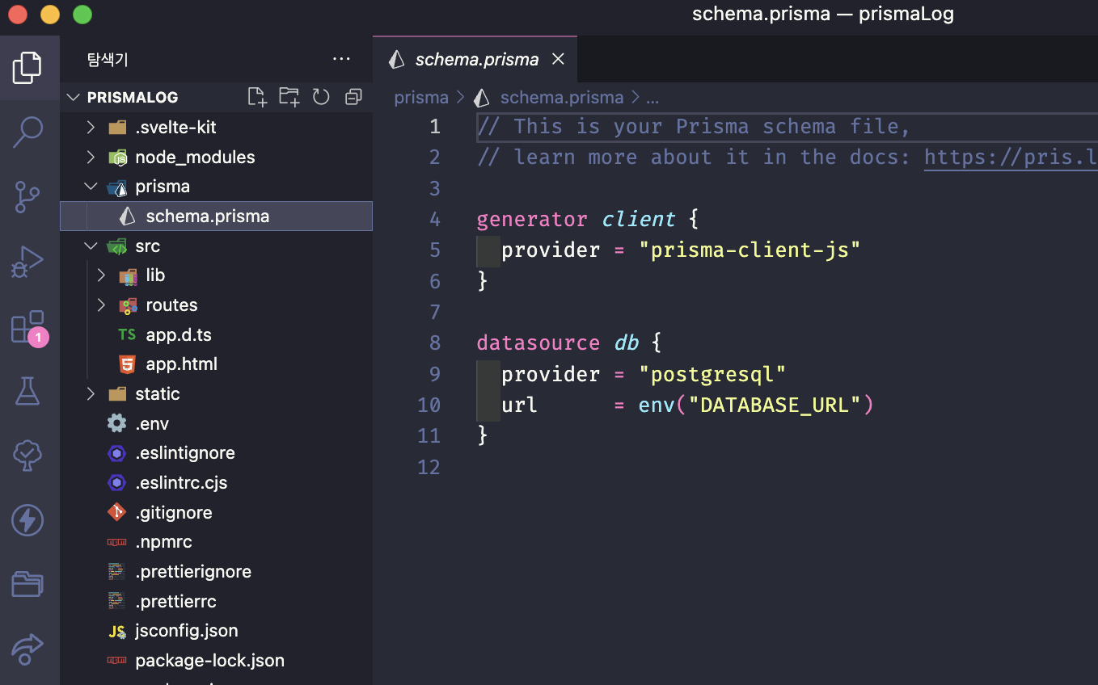Click the New Folder icon in explorer header
Viewport: 1098px width, 685px height.
(289, 97)
